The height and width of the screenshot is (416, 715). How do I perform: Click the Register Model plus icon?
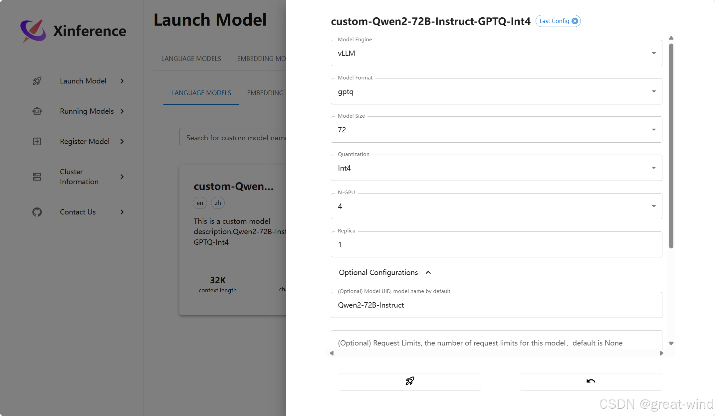(x=37, y=141)
